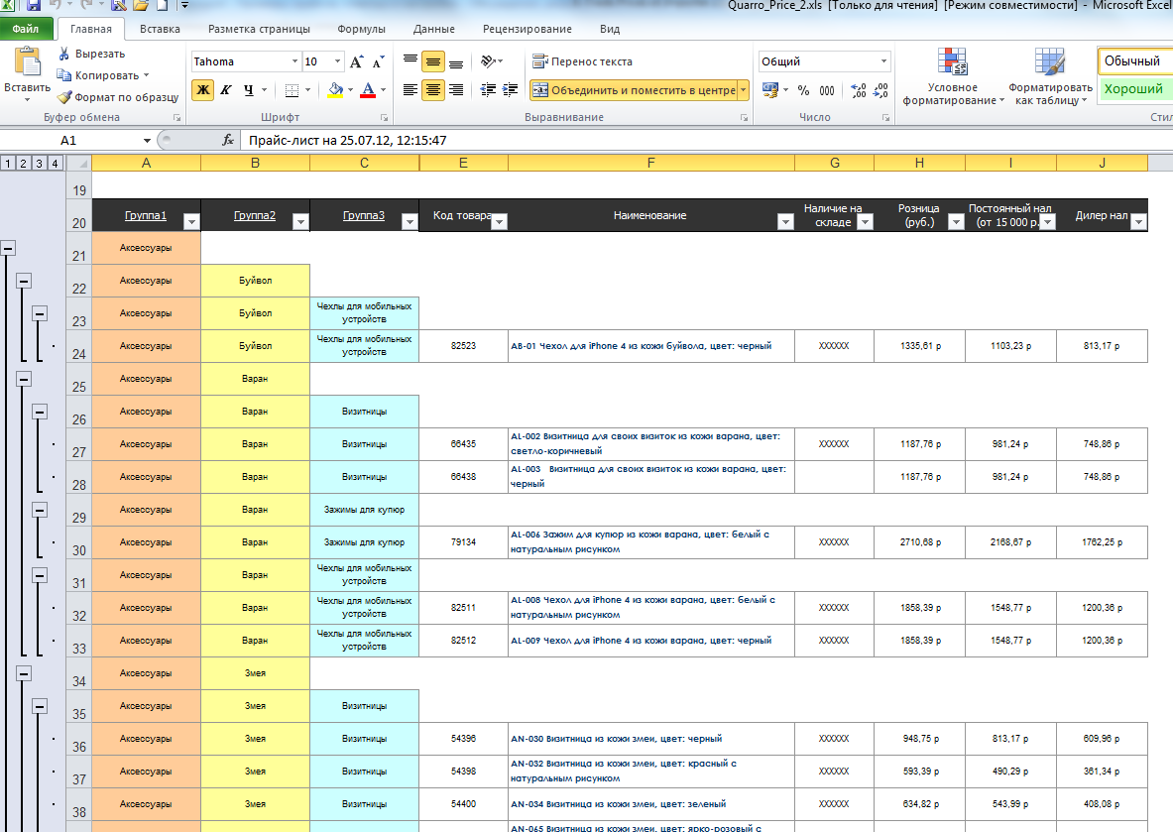Switch to the Рецензирование tab
Image resolution: width=1173 pixels, height=832 pixels.
528,29
